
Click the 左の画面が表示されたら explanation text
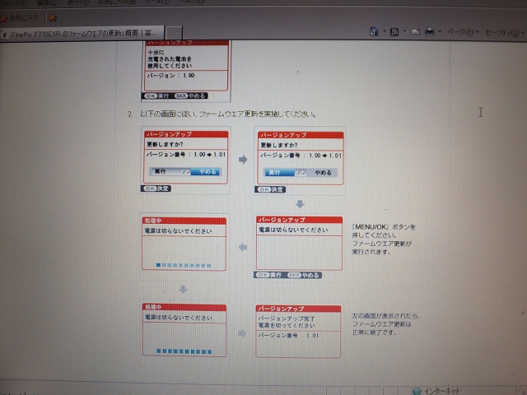point(385,324)
